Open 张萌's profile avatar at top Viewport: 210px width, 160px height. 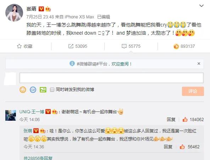click(x=14, y=13)
